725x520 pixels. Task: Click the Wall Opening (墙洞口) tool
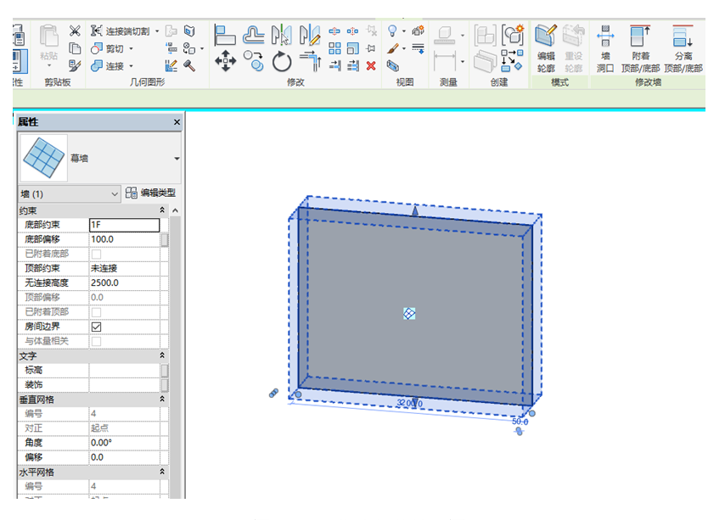click(x=605, y=47)
